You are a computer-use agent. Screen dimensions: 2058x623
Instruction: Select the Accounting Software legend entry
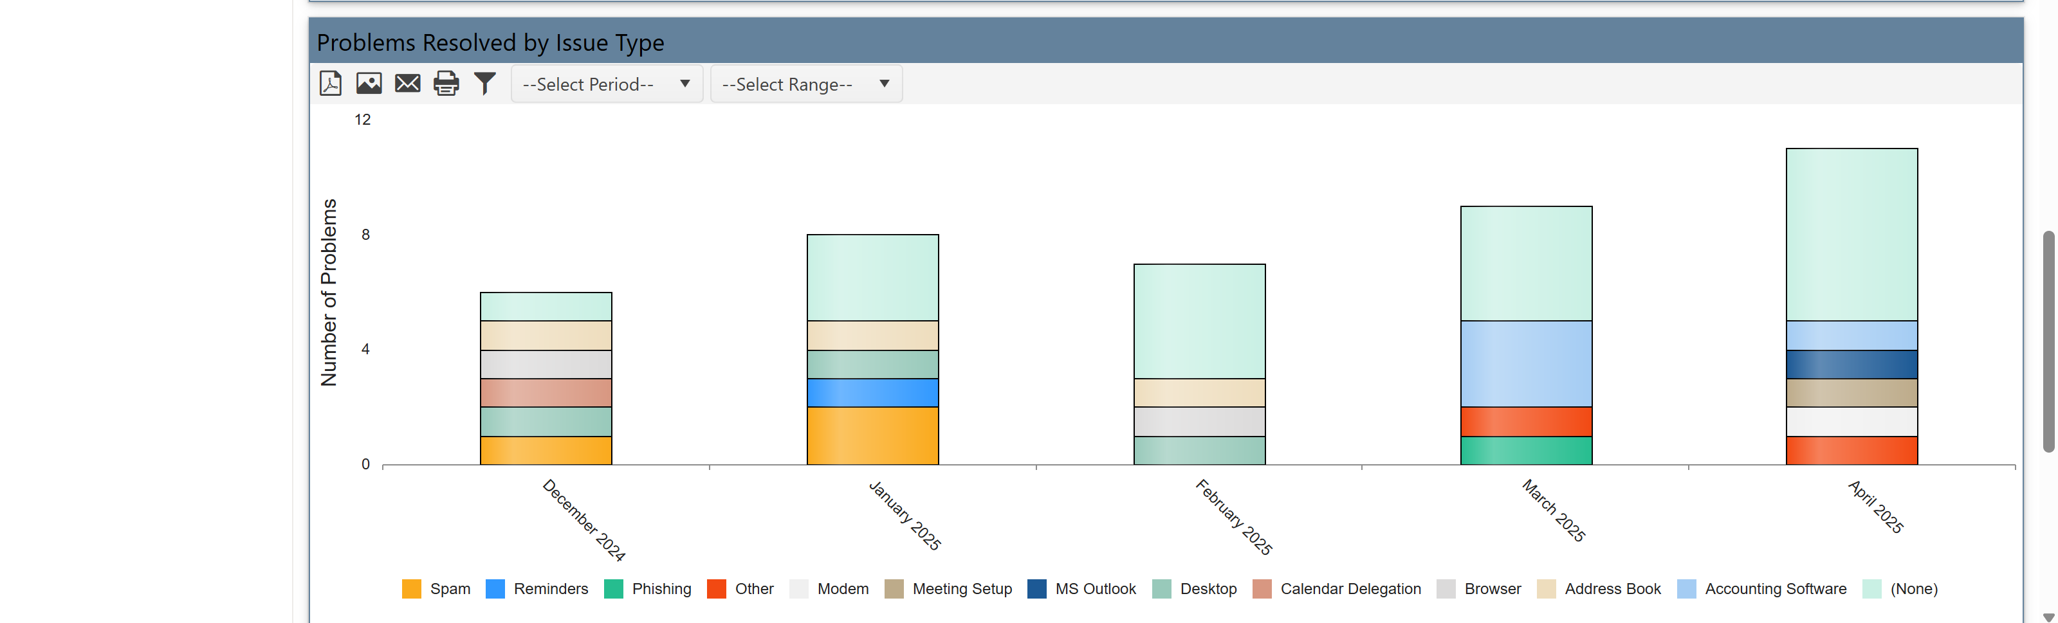[x=1775, y=589]
